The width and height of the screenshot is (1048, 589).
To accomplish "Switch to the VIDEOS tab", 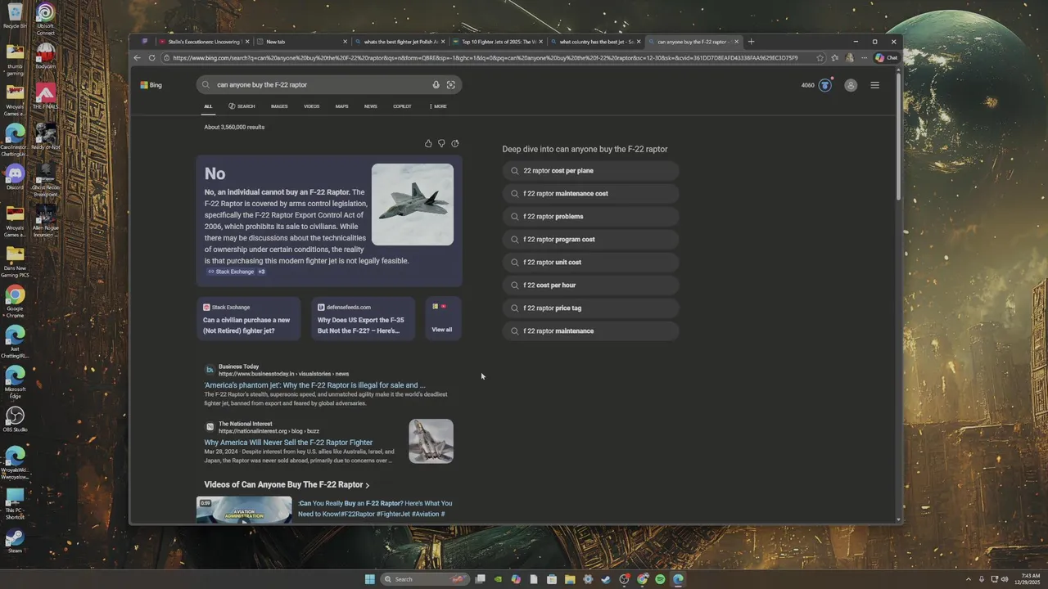I will (x=312, y=106).
